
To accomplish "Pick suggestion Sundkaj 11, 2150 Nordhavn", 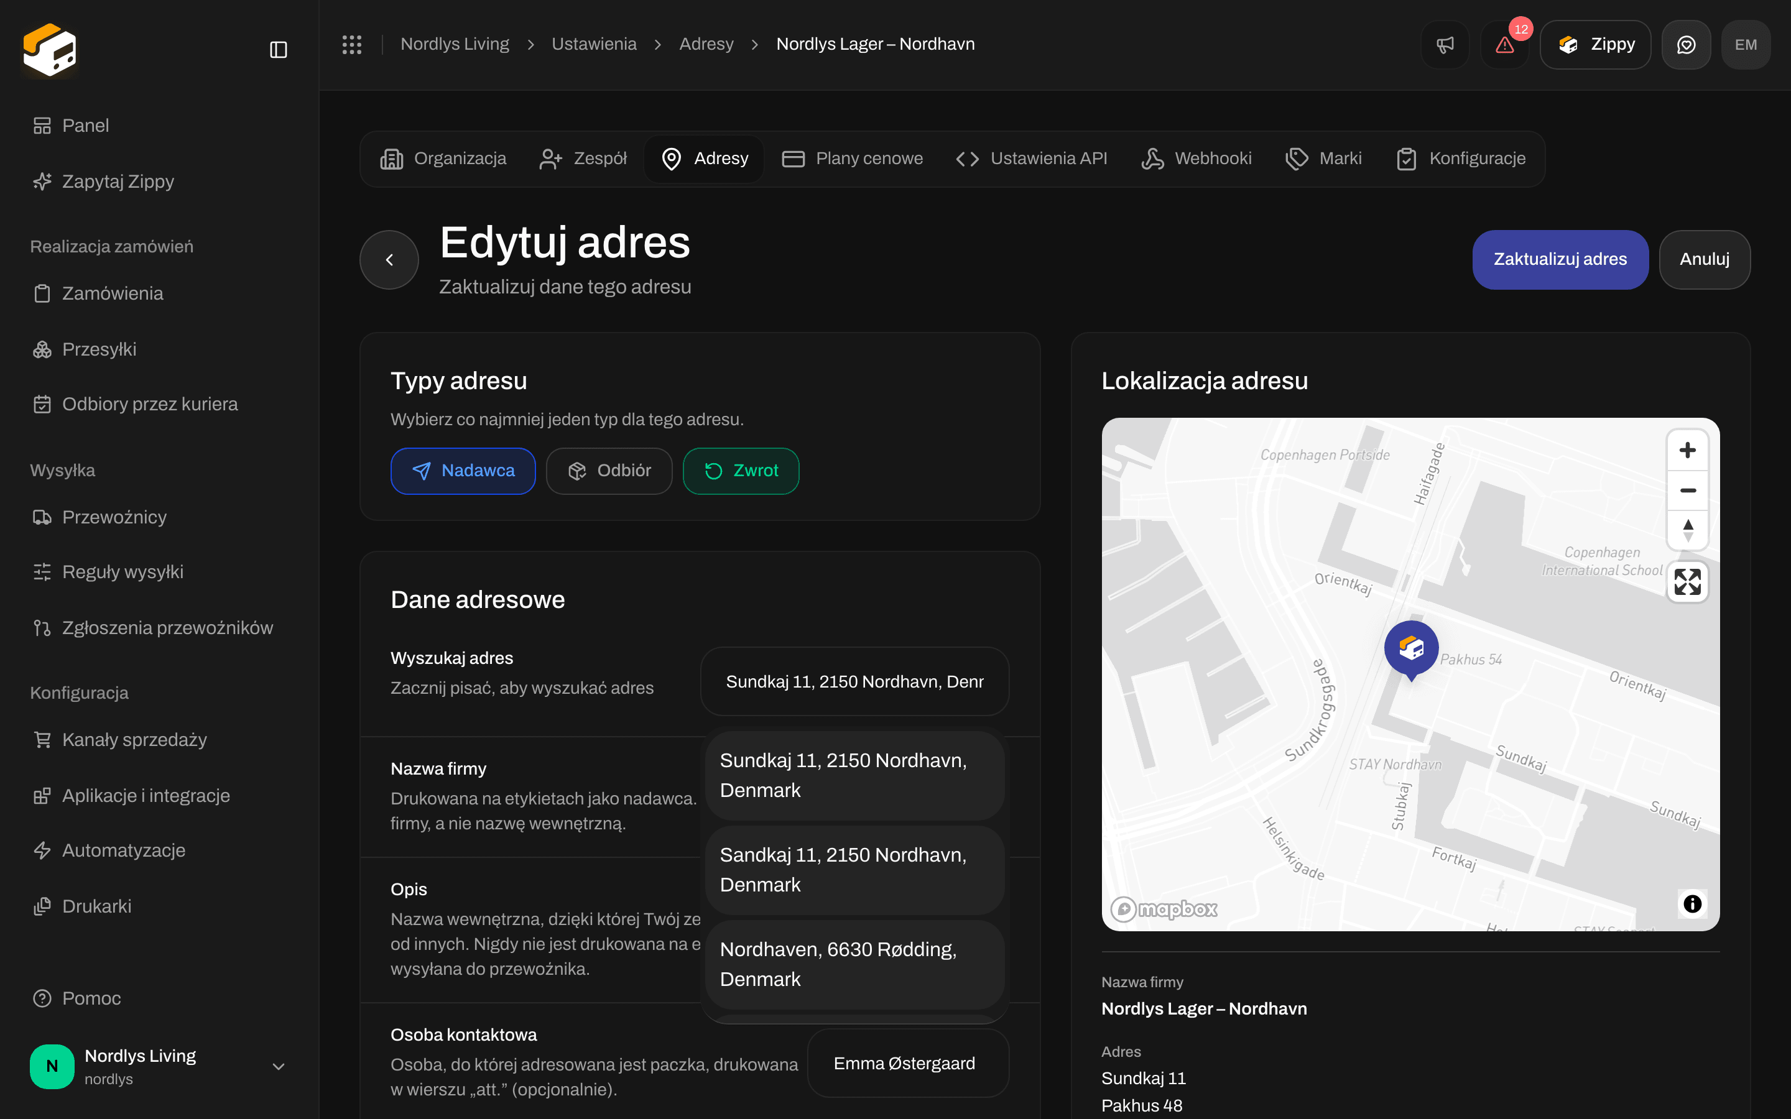I will tap(855, 776).
